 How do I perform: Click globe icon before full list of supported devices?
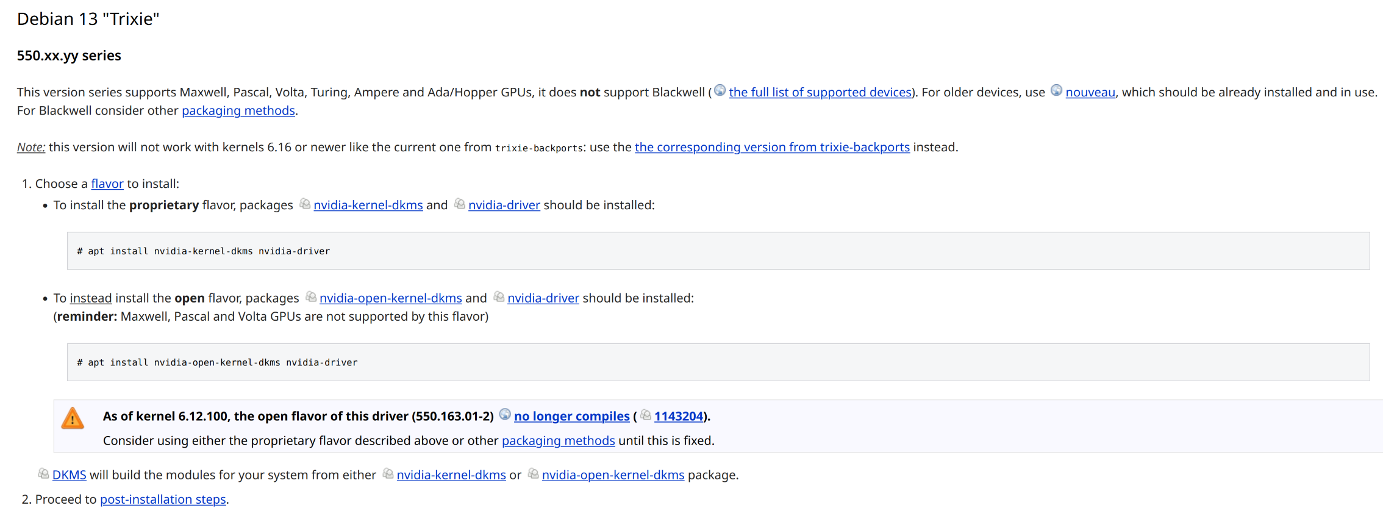(720, 91)
